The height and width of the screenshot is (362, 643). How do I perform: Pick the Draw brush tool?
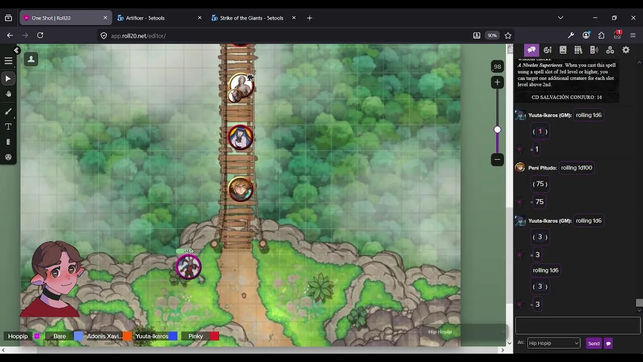click(x=8, y=112)
